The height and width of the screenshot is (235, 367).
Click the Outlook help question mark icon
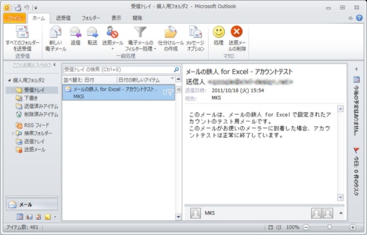(359, 18)
